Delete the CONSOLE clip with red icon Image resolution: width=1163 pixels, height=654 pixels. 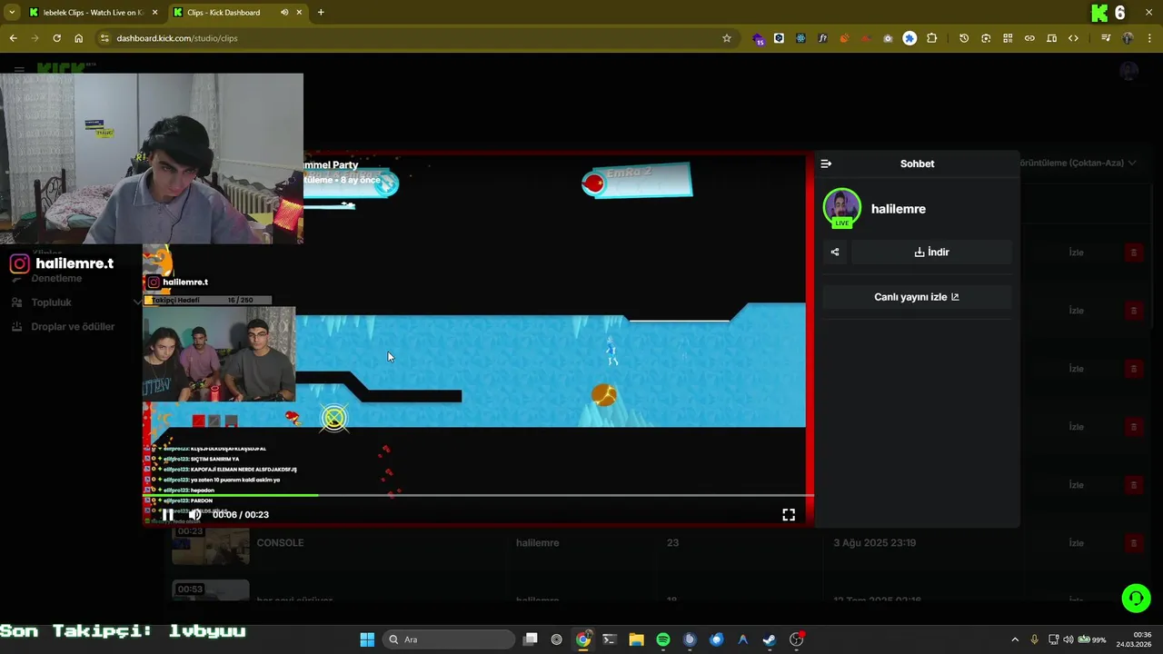click(x=1133, y=543)
